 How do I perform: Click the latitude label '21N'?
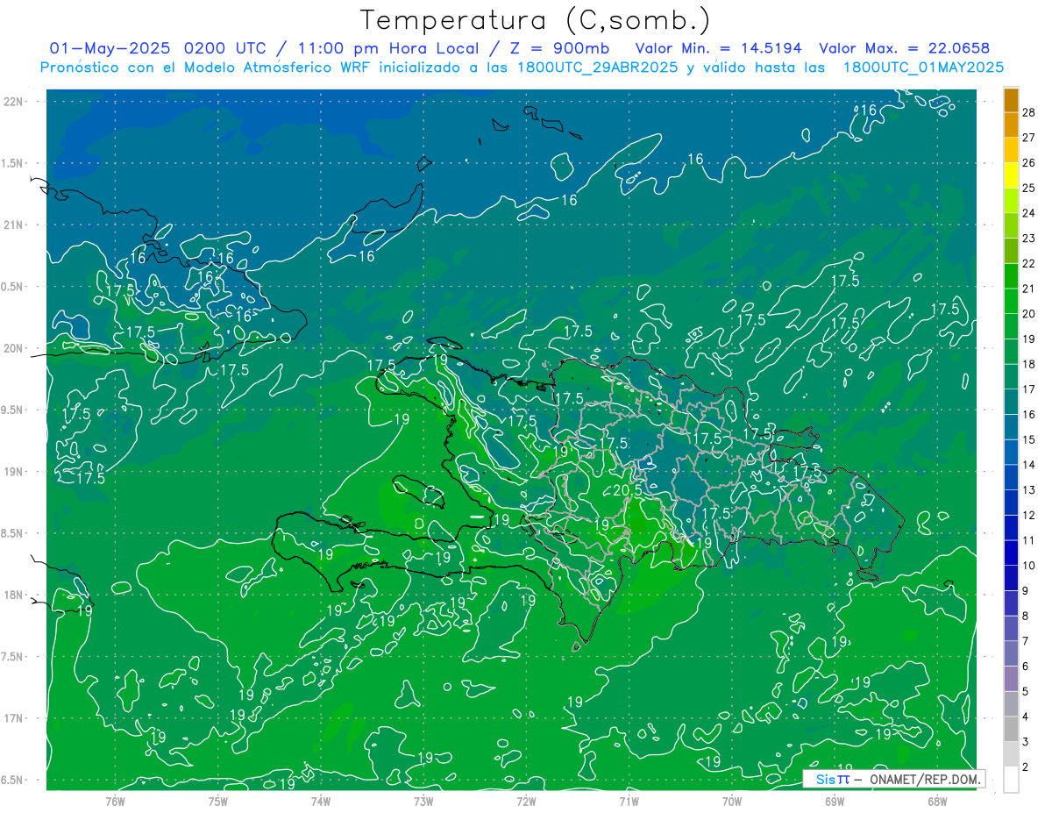coord(14,225)
